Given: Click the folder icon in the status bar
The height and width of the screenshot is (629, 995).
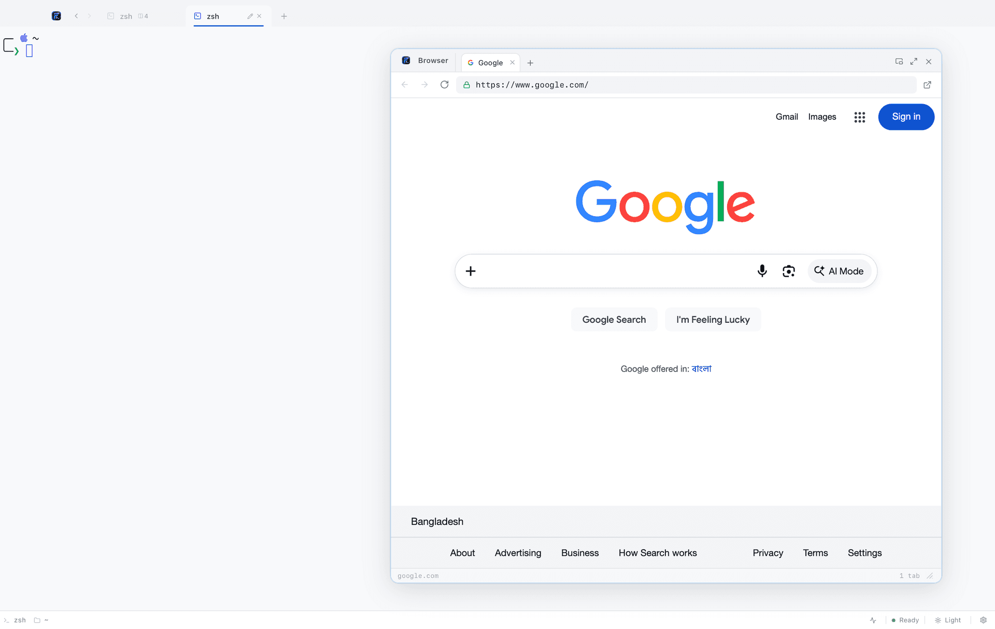Looking at the screenshot, I should click(x=37, y=620).
